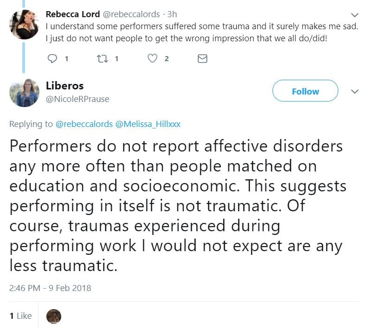Open Liberos profile avatar
Image resolution: width=368 pixels, height=329 pixels.
(24, 92)
